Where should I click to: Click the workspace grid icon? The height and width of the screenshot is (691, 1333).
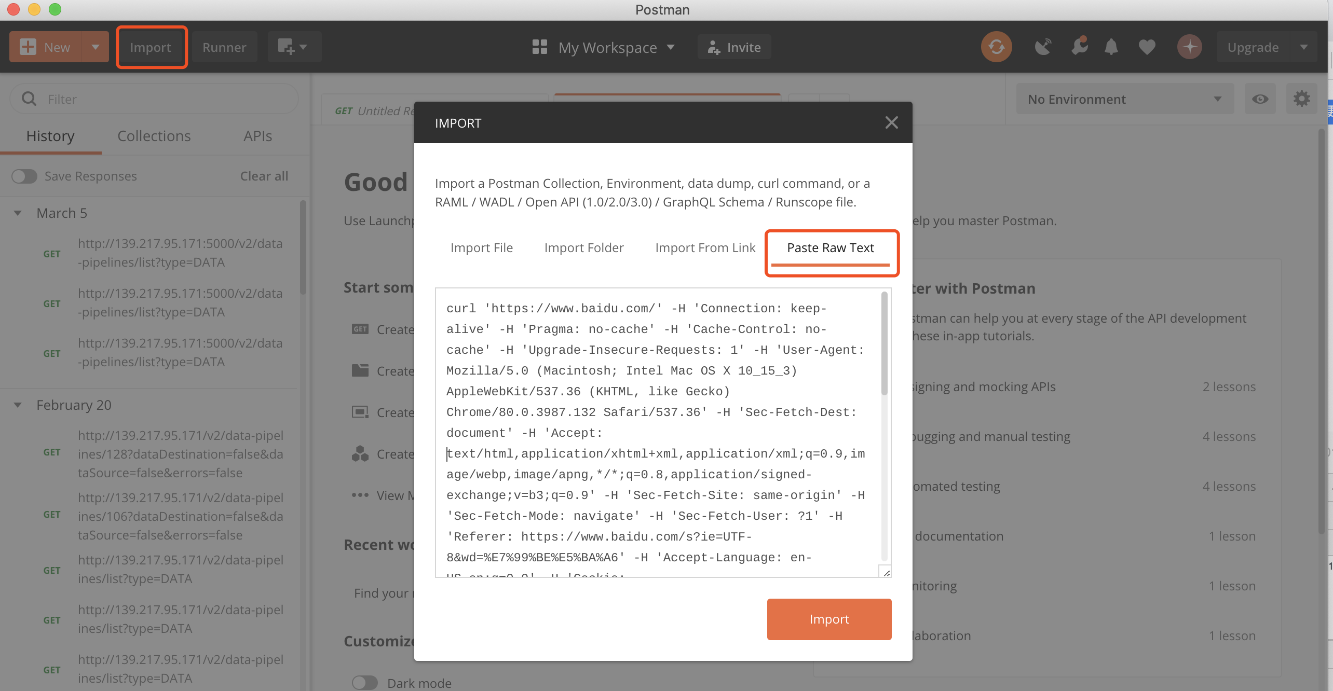pyautogui.click(x=540, y=47)
